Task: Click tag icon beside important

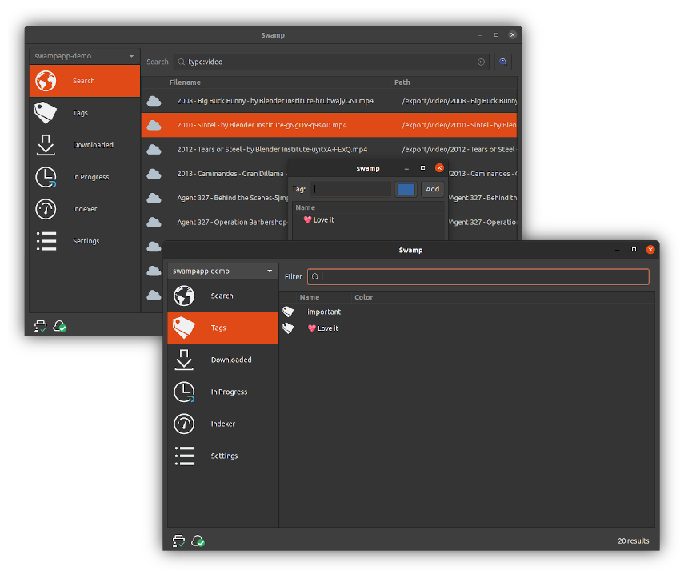Action: coord(288,312)
